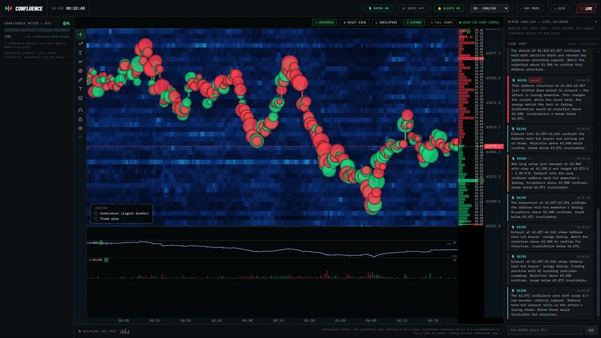
Task: Click the '63,071 confluence zone' chat message
Action: coord(550,302)
